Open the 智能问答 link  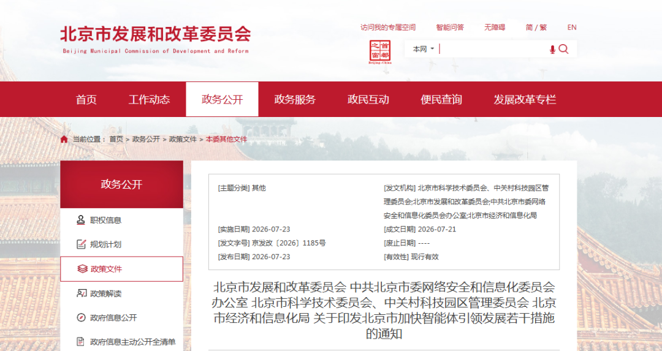(450, 28)
